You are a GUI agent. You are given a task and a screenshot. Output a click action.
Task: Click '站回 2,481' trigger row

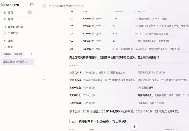(97, 73)
